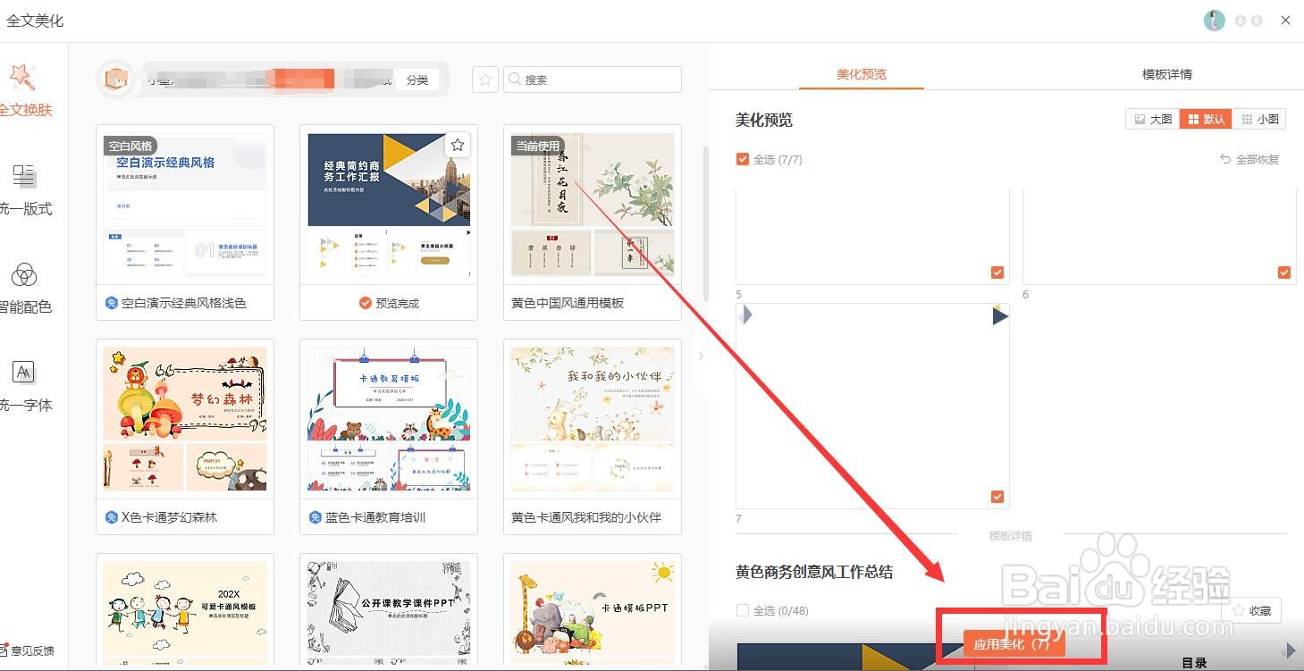1304x671 pixels.
Task: Click the 模板详情 divider label
Action: coord(1011,536)
